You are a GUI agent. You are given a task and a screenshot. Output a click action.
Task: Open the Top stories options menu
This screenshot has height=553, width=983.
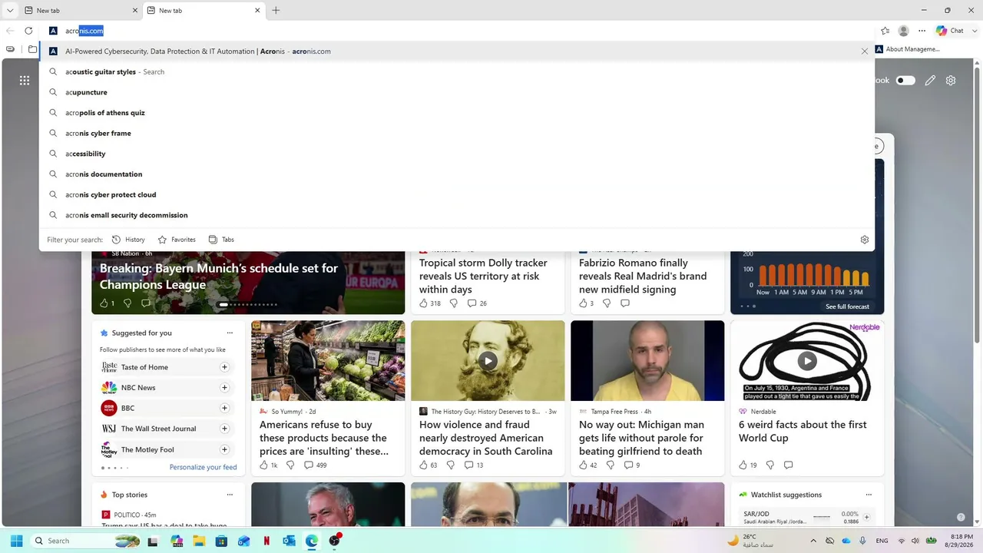[230, 495]
